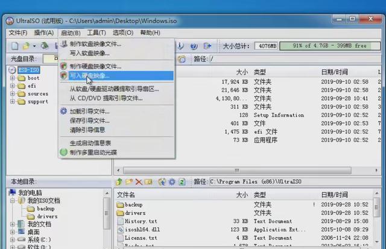Select 从 CD/DVD 提取引导文件...
This screenshot has height=249, width=386.
(117, 98)
